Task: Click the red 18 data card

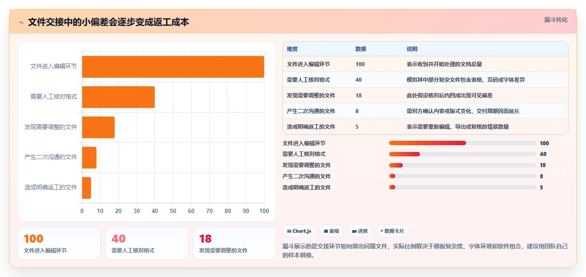Action: pos(235,243)
